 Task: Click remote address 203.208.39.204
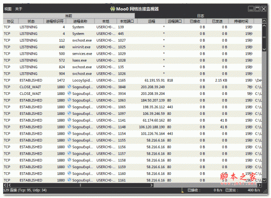tap(153, 94)
